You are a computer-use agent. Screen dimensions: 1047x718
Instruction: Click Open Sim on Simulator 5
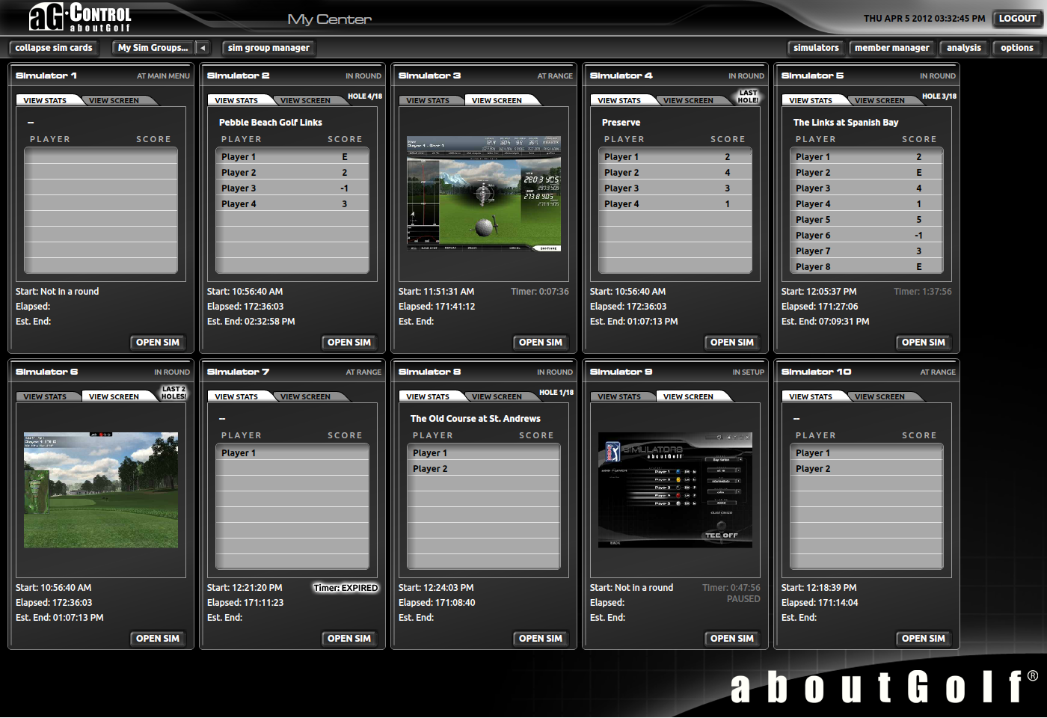coord(924,343)
